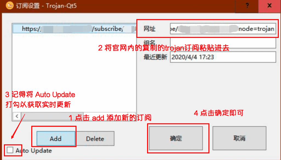Select the 最近更新 date field
Viewport: 281px width, 160px height.
point(223,57)
